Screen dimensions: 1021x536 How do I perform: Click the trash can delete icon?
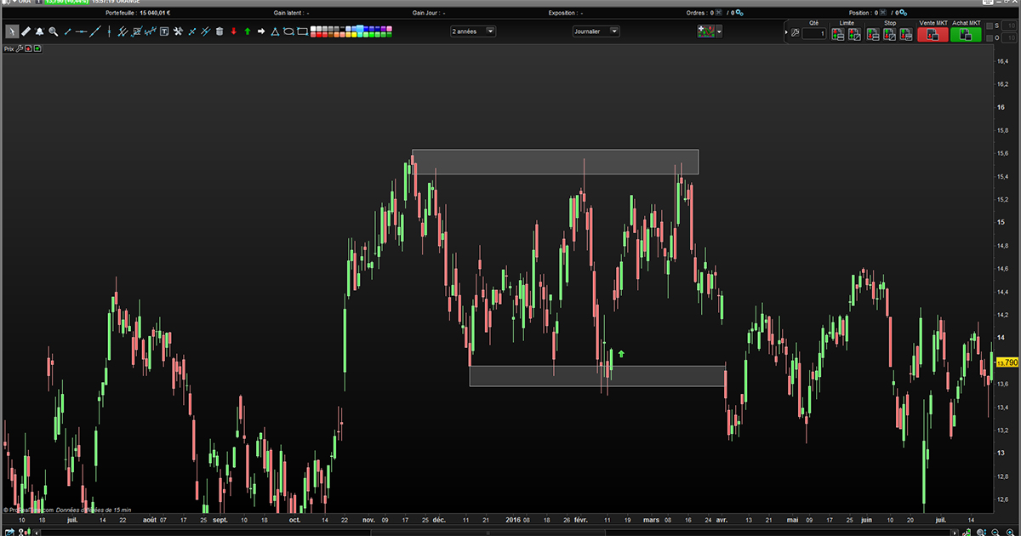coord(220,31)
